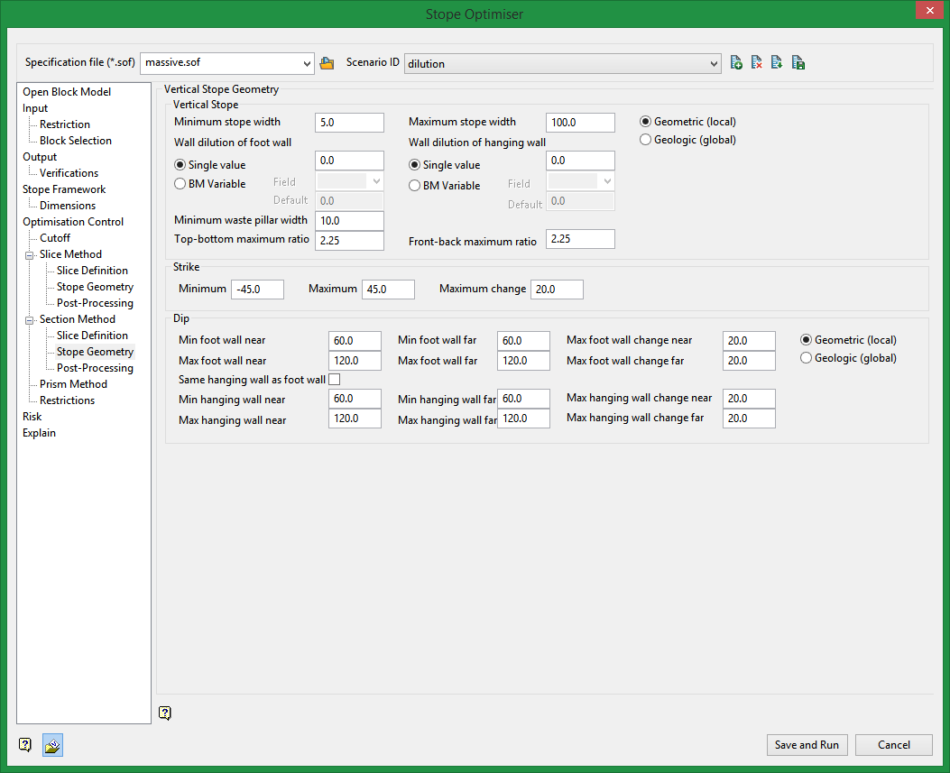Screen dimensions: 950x773
Task: Collapse the Slice Method tree node
Action: 30,254
